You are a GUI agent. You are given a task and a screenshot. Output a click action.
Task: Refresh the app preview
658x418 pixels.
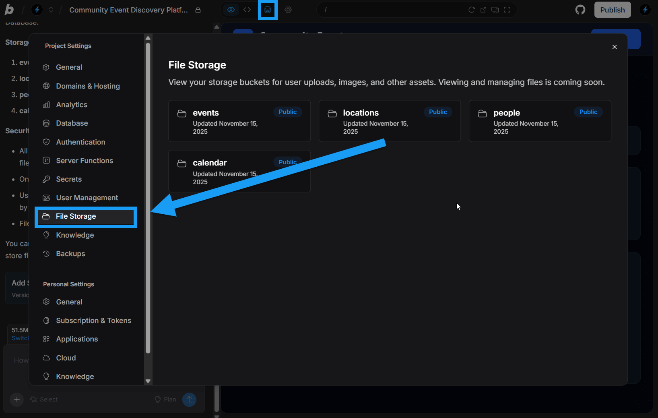click(x=472, y=10)
